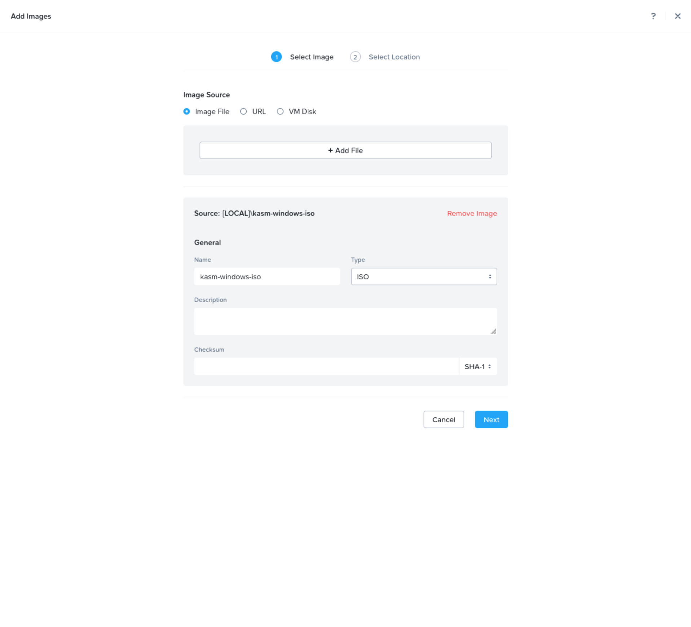Click the step 1 Select Image indicator

point(276,57)
